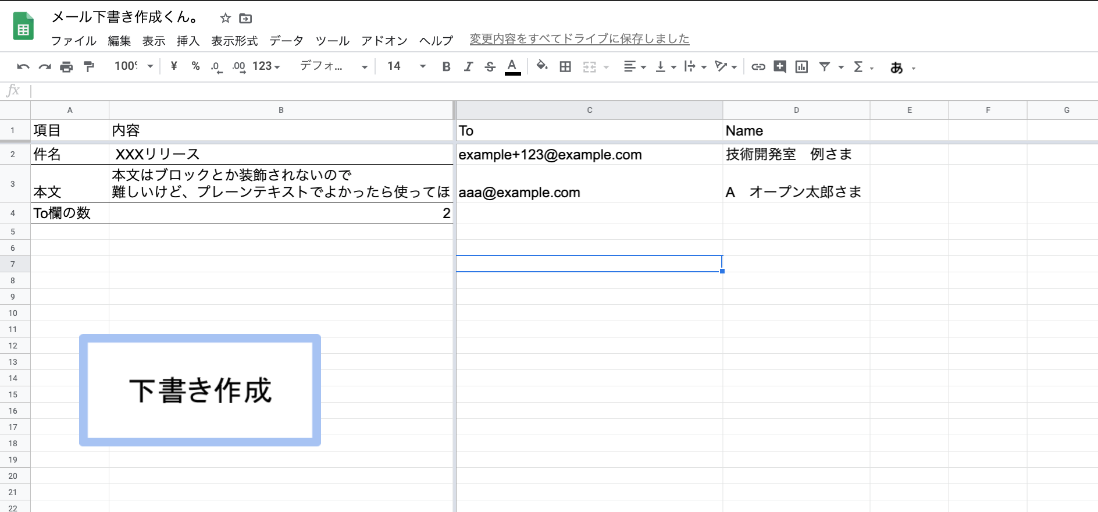Open the filter views dropdown arrow

click(x=841, y=67)
